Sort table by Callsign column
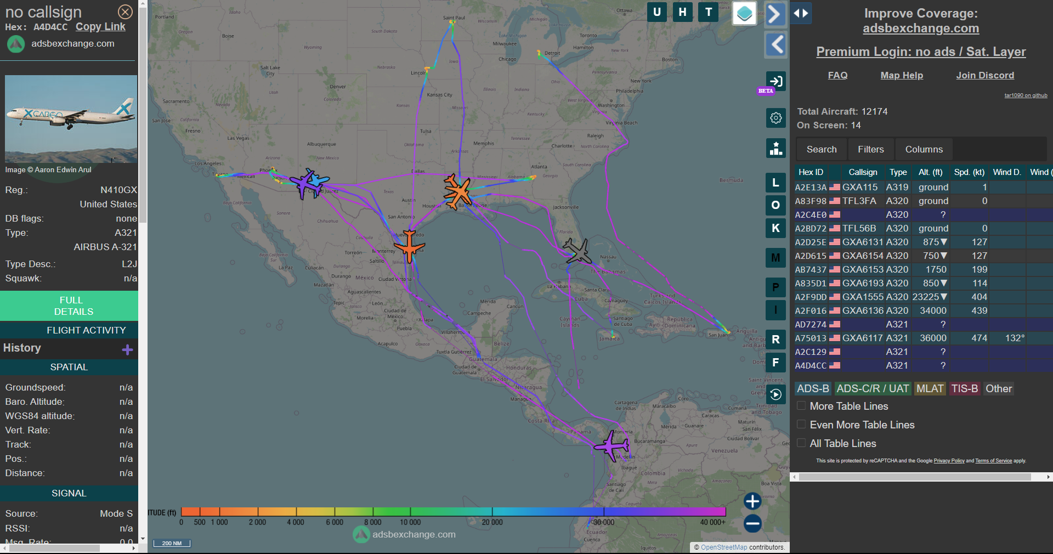 [863, 172]
